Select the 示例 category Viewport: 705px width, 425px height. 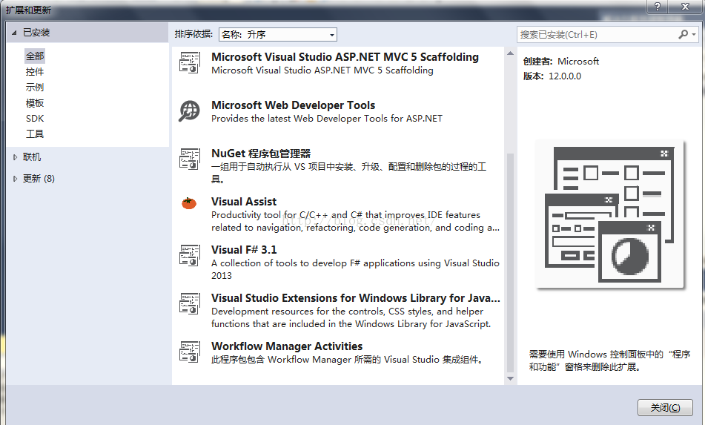click(x=35, y=88)
